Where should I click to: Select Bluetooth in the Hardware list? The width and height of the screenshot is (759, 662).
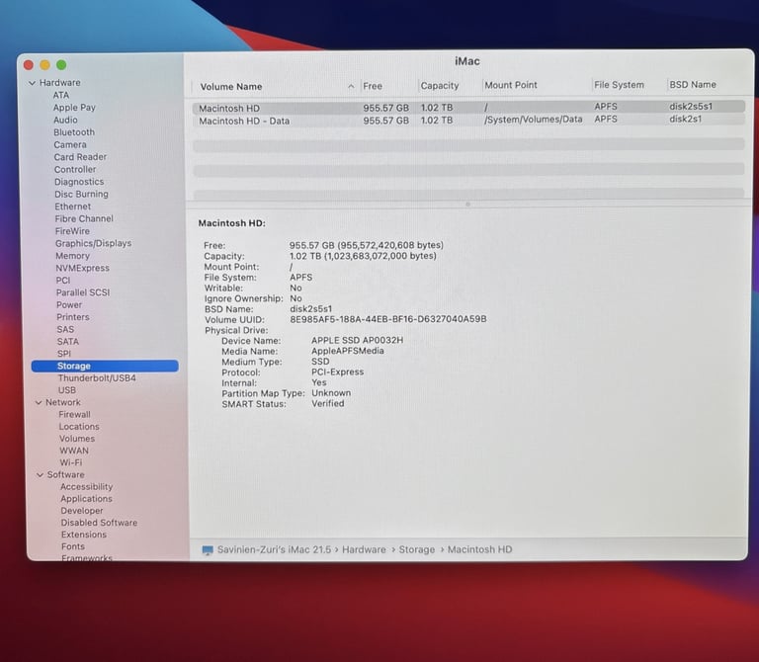(x=74, y=132)
